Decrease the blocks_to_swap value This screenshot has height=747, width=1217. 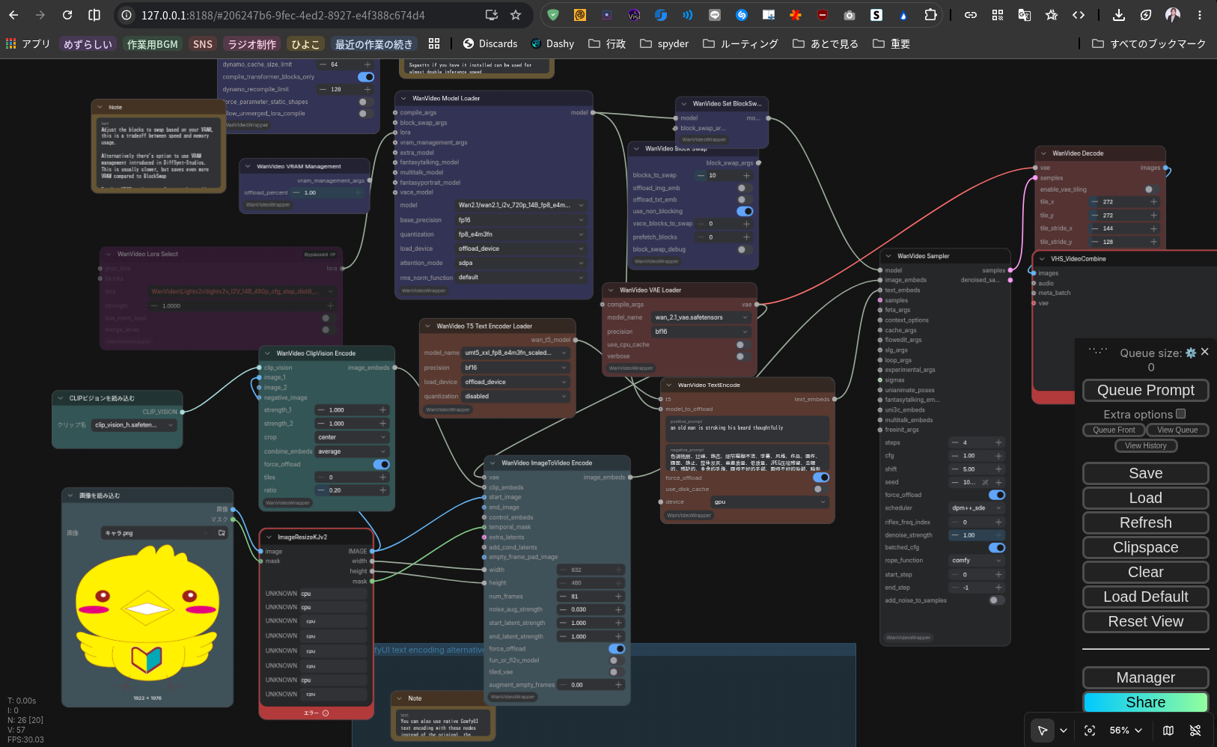[701, 176]
